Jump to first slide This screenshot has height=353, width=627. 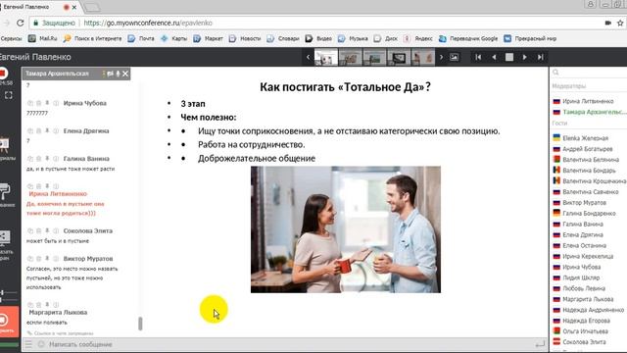coord(478,57)
